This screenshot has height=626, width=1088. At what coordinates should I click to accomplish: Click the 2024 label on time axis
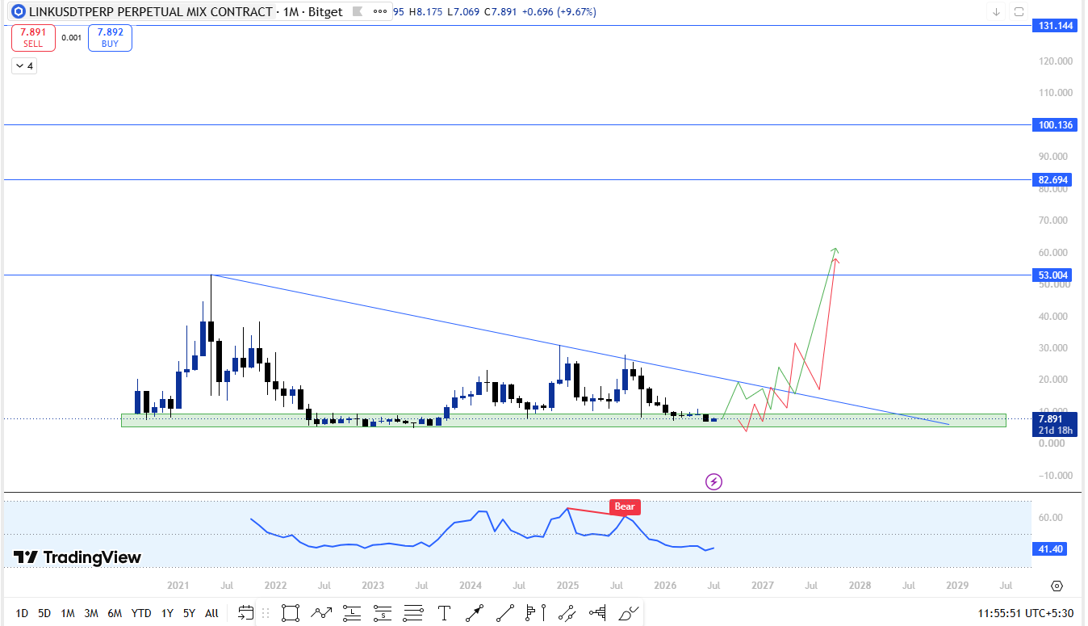point(471,586)
